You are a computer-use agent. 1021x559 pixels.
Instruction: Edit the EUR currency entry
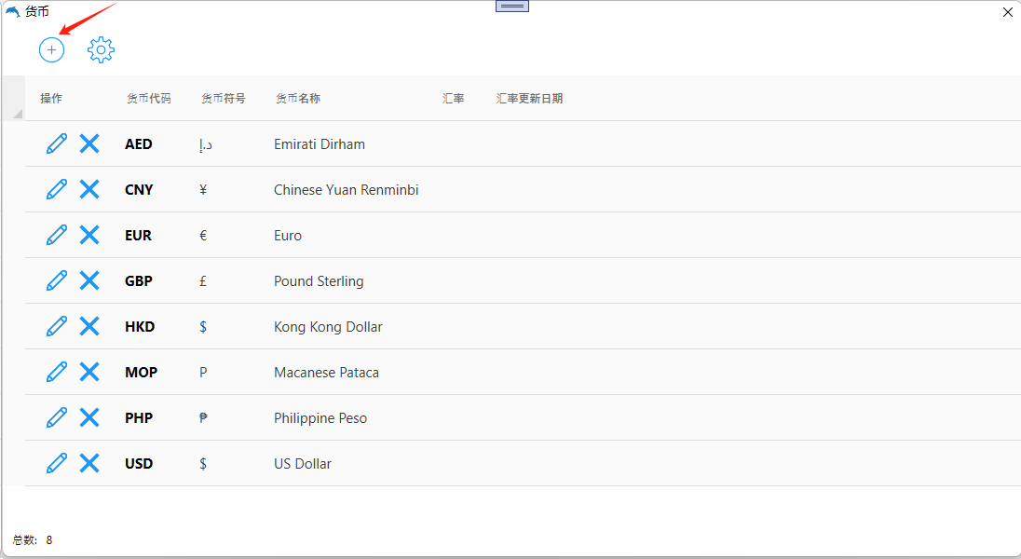pos(57,235)
